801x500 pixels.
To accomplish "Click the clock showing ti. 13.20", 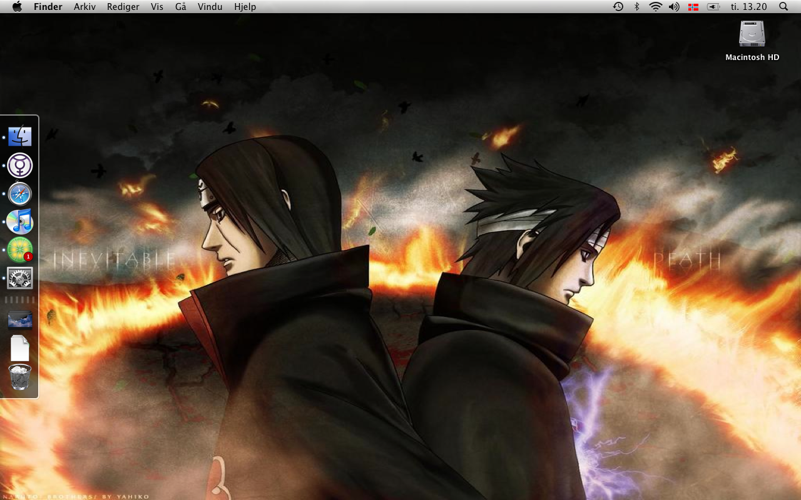I will [748, 7].
